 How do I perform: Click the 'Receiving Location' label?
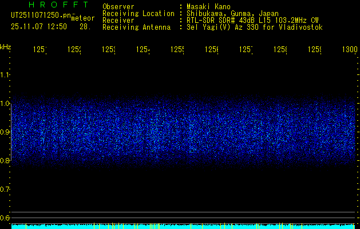coord(139,14)
